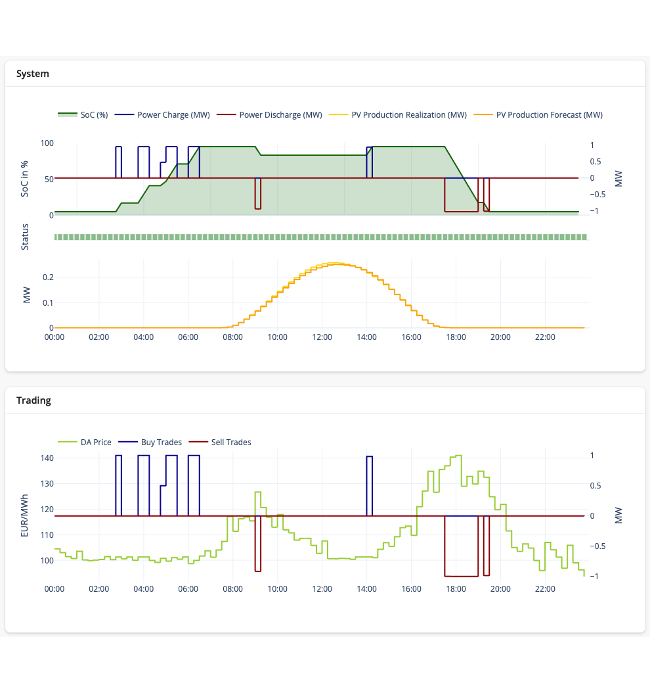Click the Trading panel heading
This screenshot has width=650, height=693.
(33, 400)
